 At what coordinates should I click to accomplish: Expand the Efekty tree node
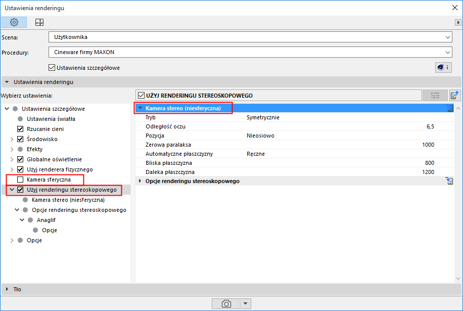click(x=12, y=150)
